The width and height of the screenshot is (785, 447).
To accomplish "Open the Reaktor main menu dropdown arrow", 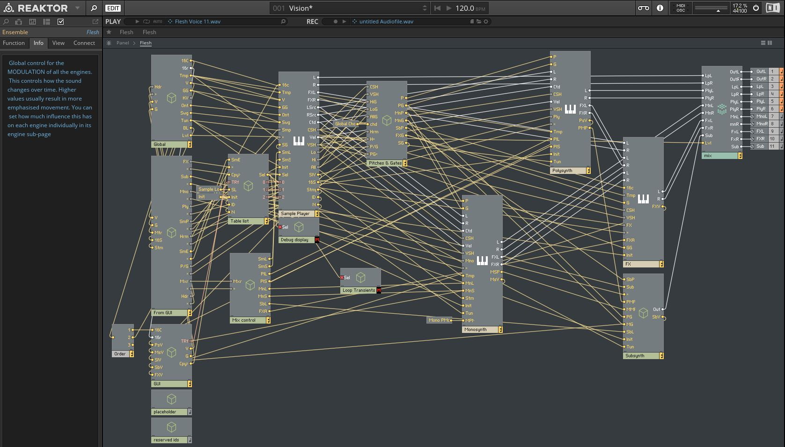I will pyautogui.click(x=77, y=8).
